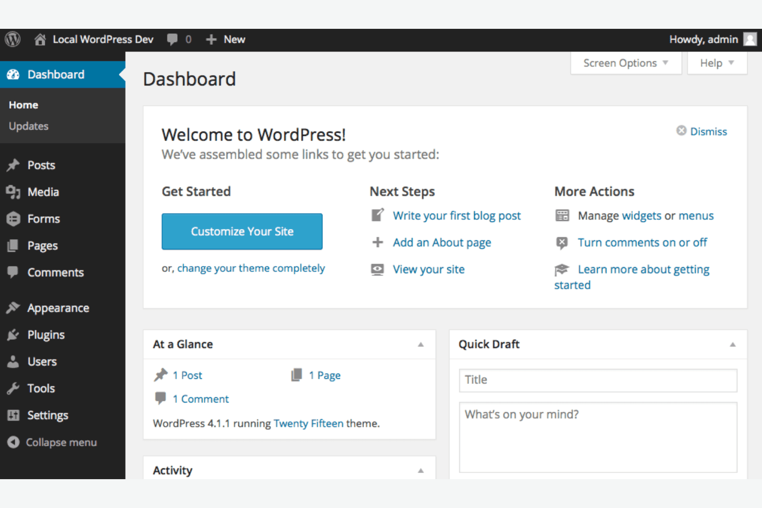Click the 1 Post link
The image size is (762, 508).
pos(187,375)
